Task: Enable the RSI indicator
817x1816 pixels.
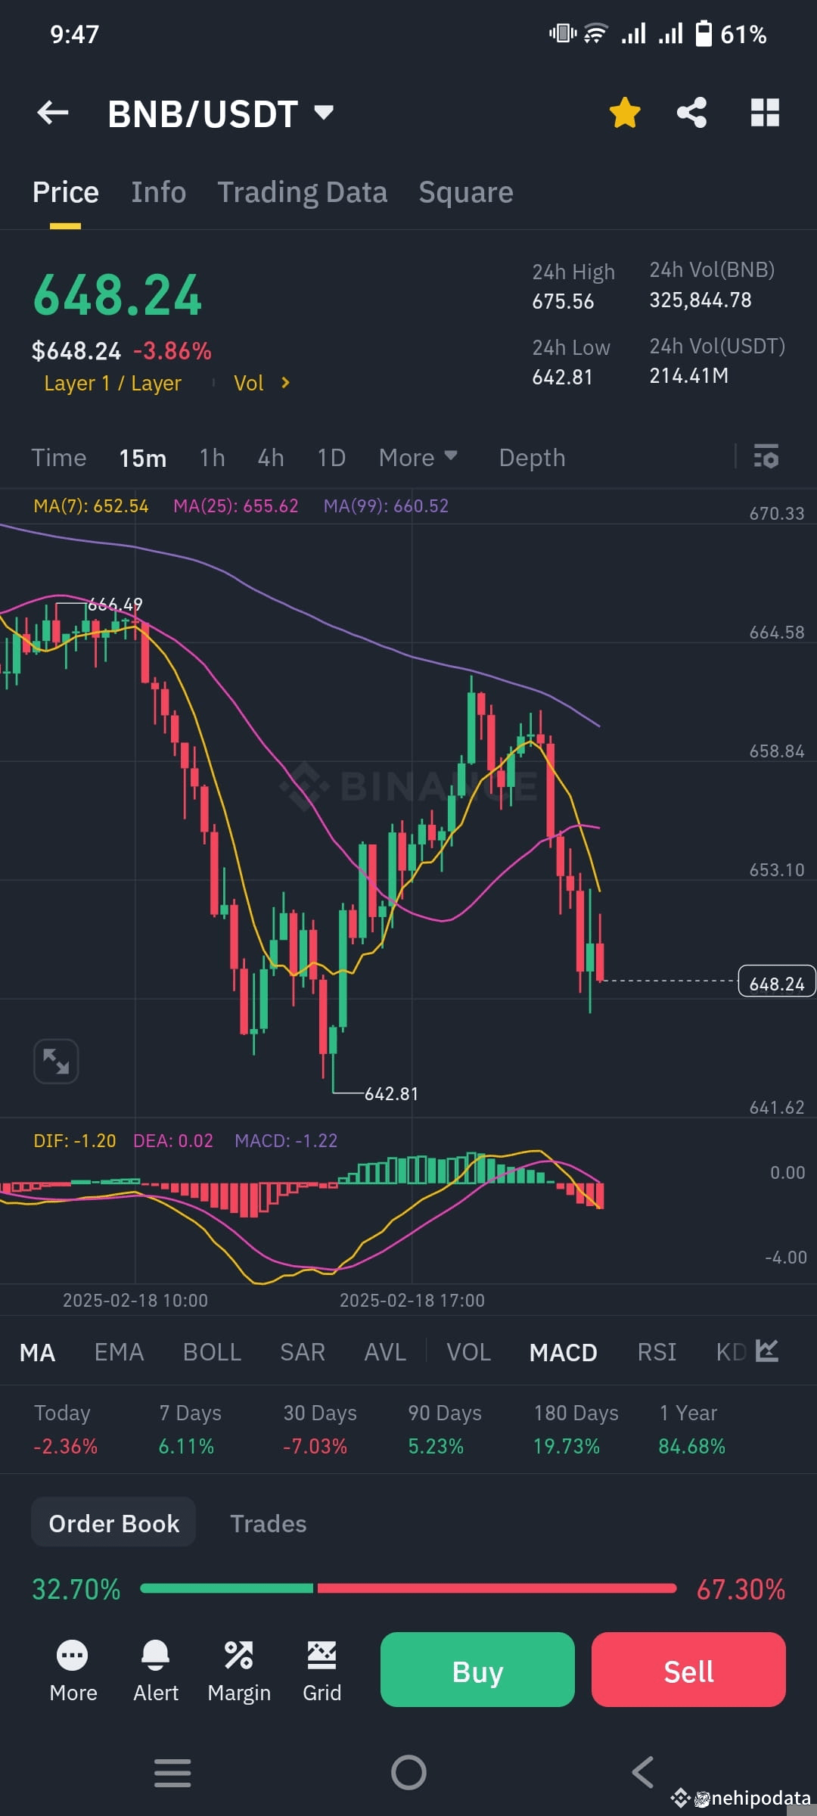Action: coord(657,1352)
